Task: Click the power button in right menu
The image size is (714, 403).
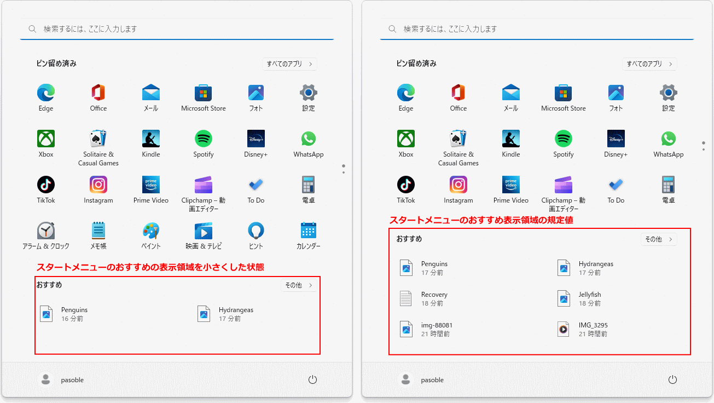Action: [x=673, y=379]
